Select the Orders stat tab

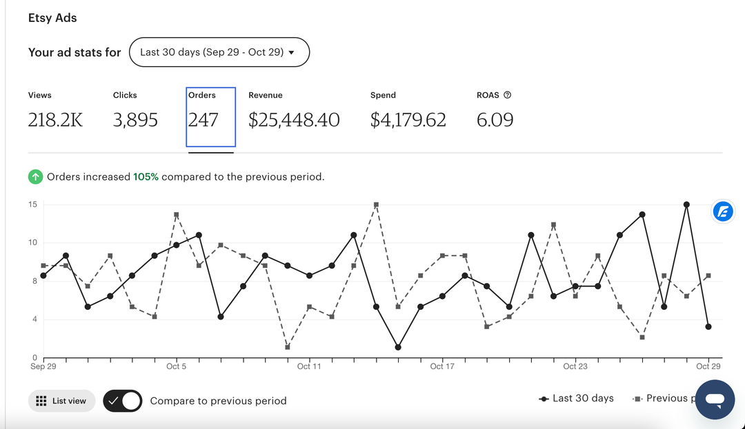tap(210, 117)
